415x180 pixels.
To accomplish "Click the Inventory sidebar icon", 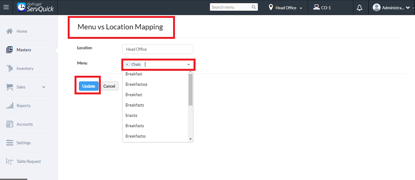I will [x=10, y=68].
